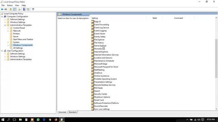Select 'Remote Desktop Services' in the list

[105, 85]
